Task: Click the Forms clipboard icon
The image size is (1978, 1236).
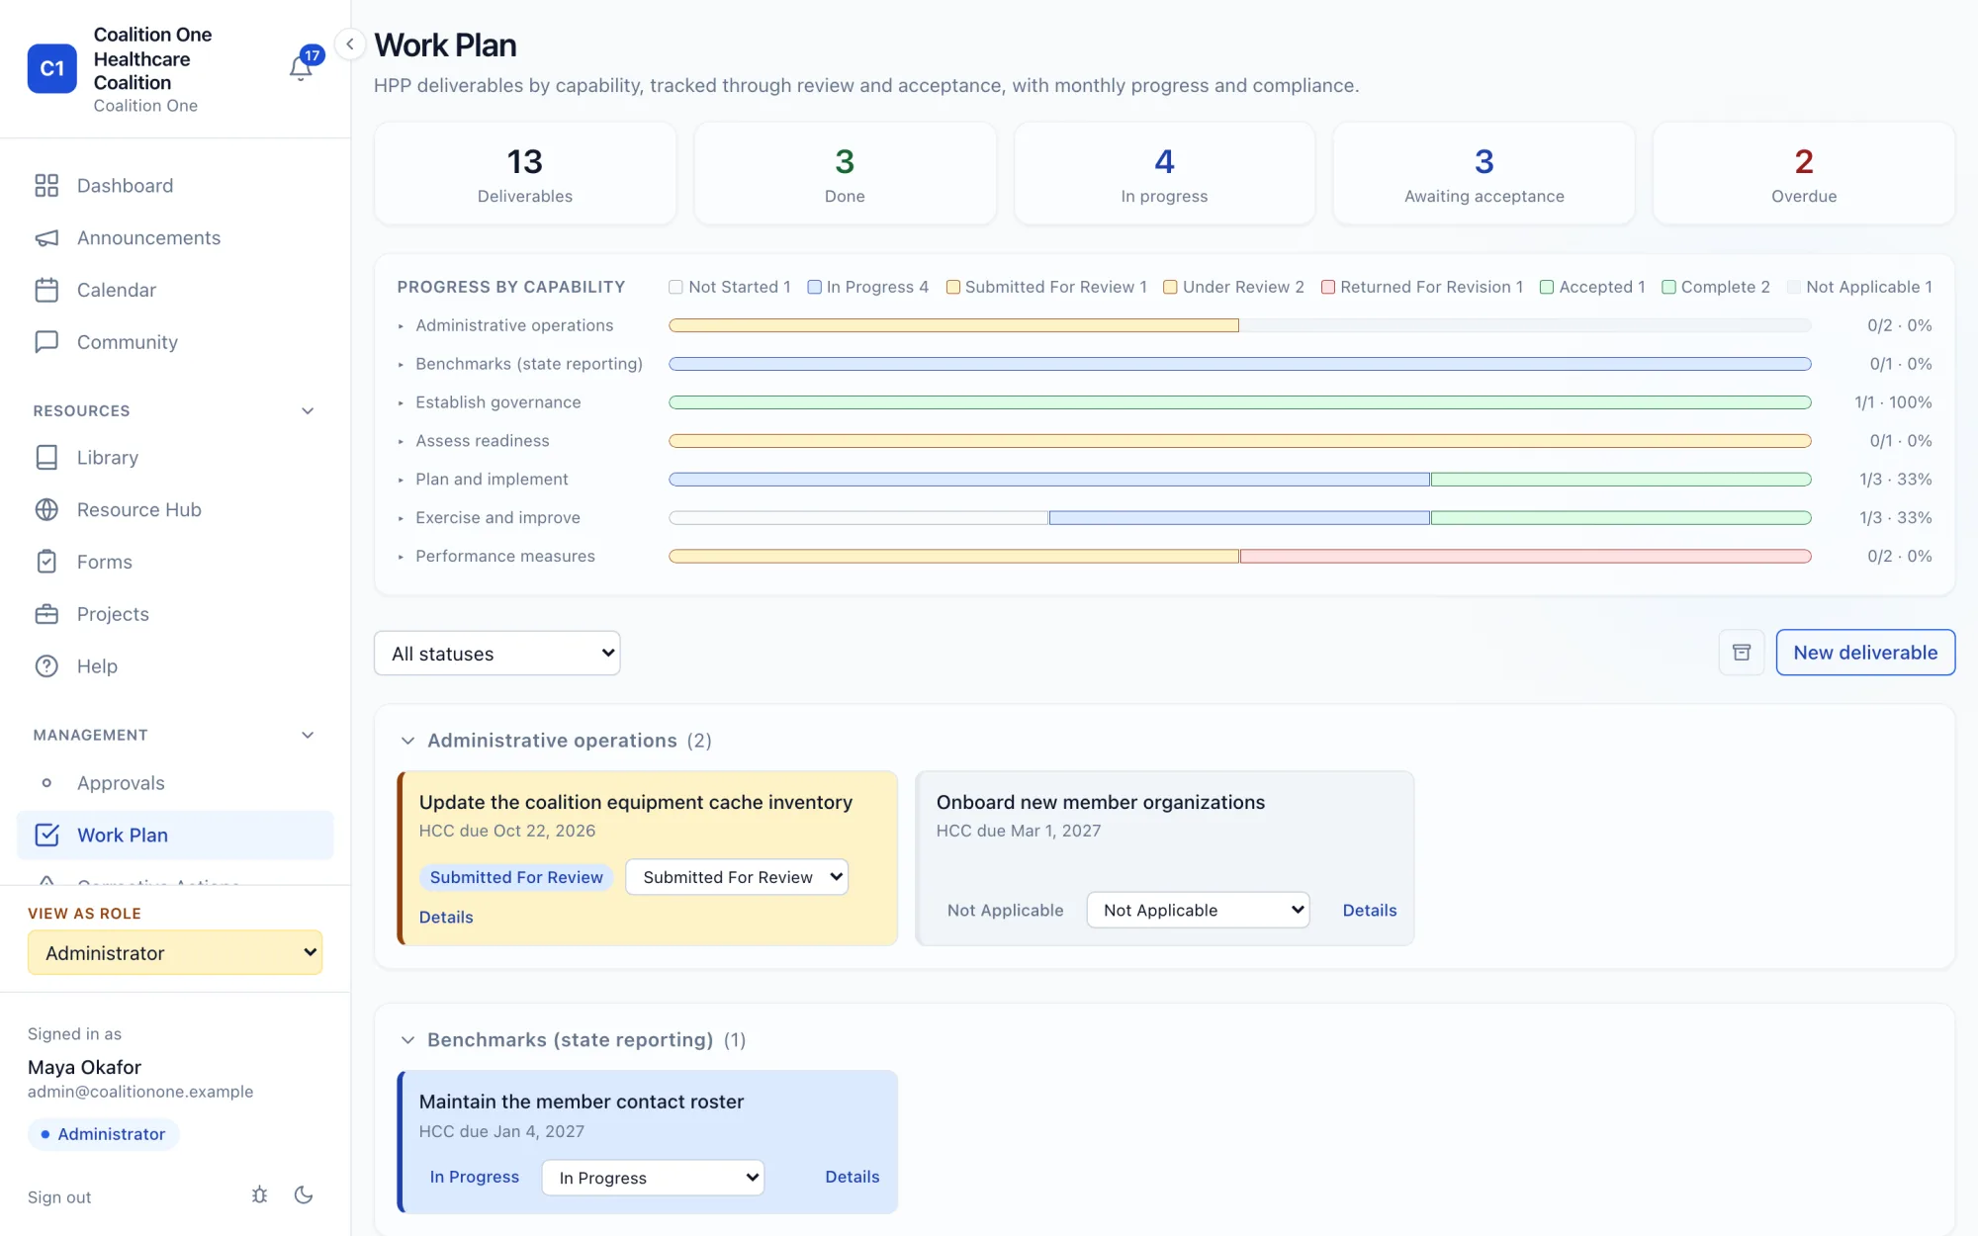Action: pyautogui.click(x=46, y=562)
